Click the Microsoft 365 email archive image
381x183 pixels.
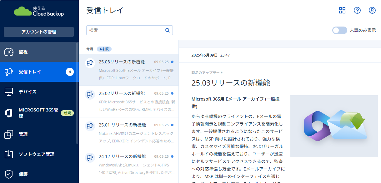[x=334, y=126]
